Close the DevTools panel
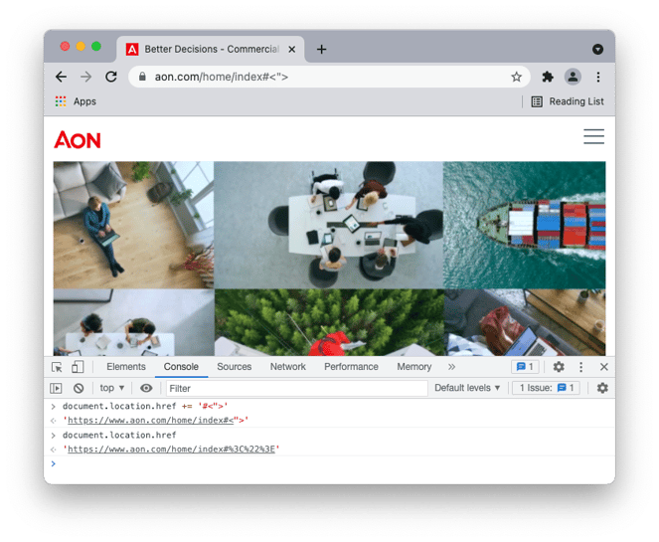659x542 pixels. point(604,367)
